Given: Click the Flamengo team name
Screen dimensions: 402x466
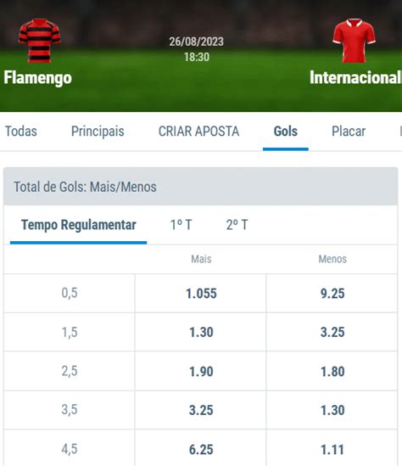Looking at the screenshot, I should point(37,78).
